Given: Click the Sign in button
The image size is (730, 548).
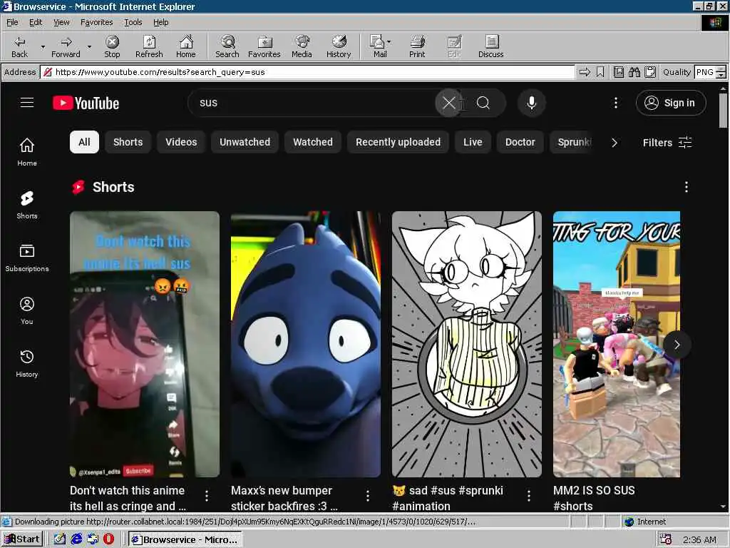Looking at the screenshot, I should [x=671, y=103].
